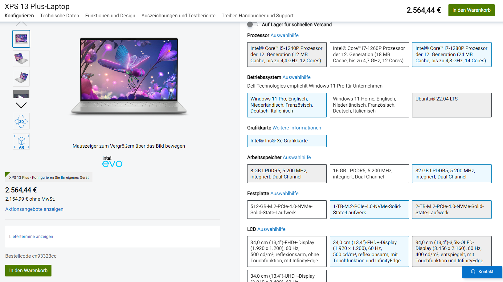Choose 16 GB LPDDR5 memory

coord(369,174)
